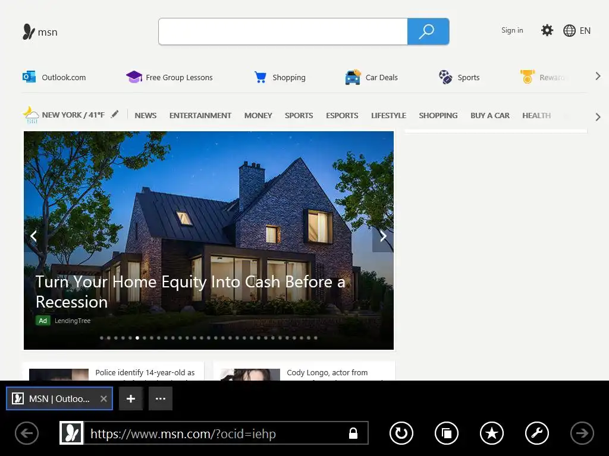Open the ENTERTAINMENT section
The width and height of the screenshot is (609, 456).
coord(200,116)
